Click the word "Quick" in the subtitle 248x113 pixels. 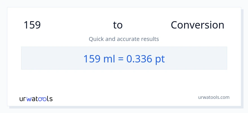point(96,39)
